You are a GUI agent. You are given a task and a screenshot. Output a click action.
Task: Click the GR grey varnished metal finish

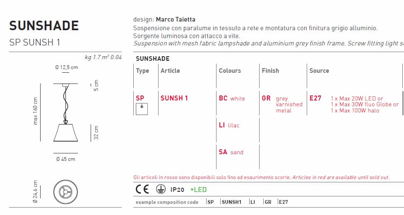click(x=282, y=104)
